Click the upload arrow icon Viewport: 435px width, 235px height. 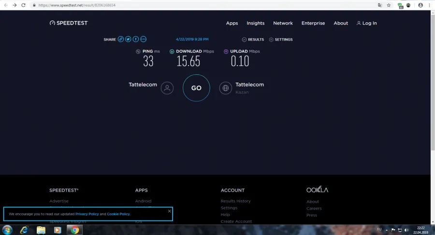point(226,51)
